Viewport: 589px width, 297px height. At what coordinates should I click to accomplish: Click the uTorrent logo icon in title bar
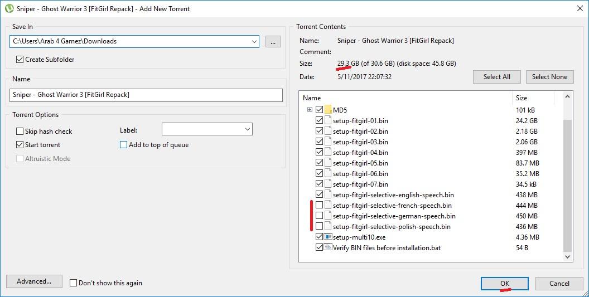coord(8,8)
